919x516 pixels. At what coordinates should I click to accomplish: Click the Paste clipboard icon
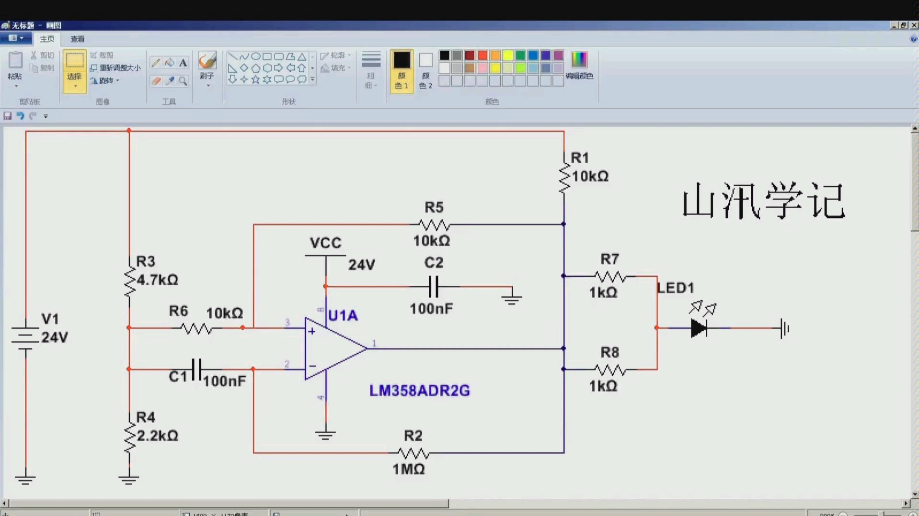click(15, 60)
